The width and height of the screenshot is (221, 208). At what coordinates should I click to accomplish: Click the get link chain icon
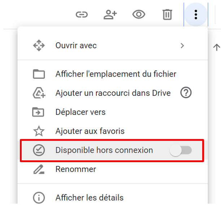pos(82,14)
